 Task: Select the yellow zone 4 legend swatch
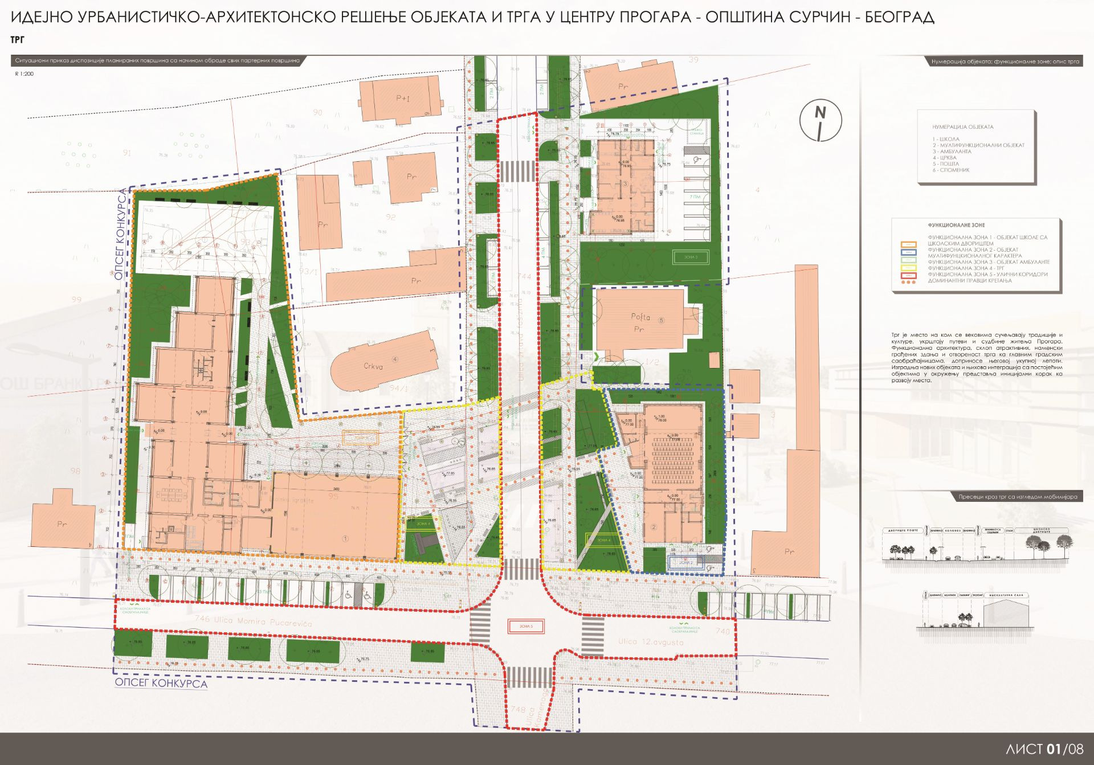[909, 267]
